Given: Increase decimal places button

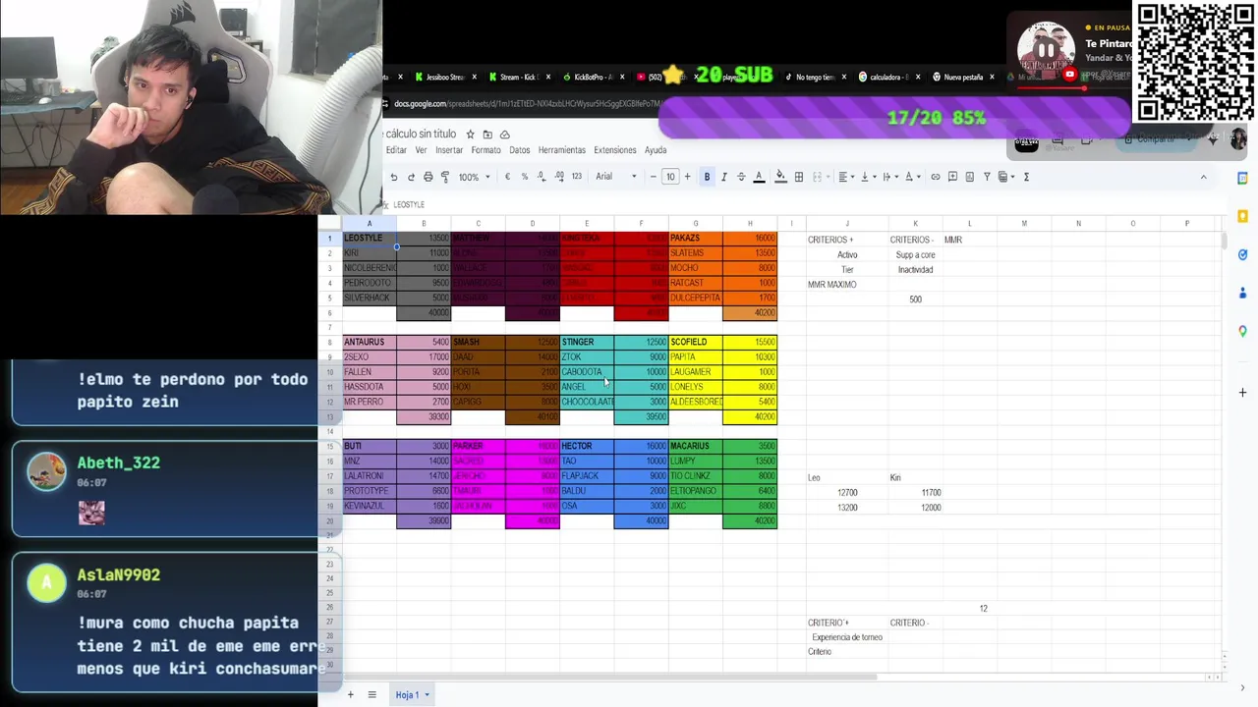Looking at the screenshot, I should point(559,177).
